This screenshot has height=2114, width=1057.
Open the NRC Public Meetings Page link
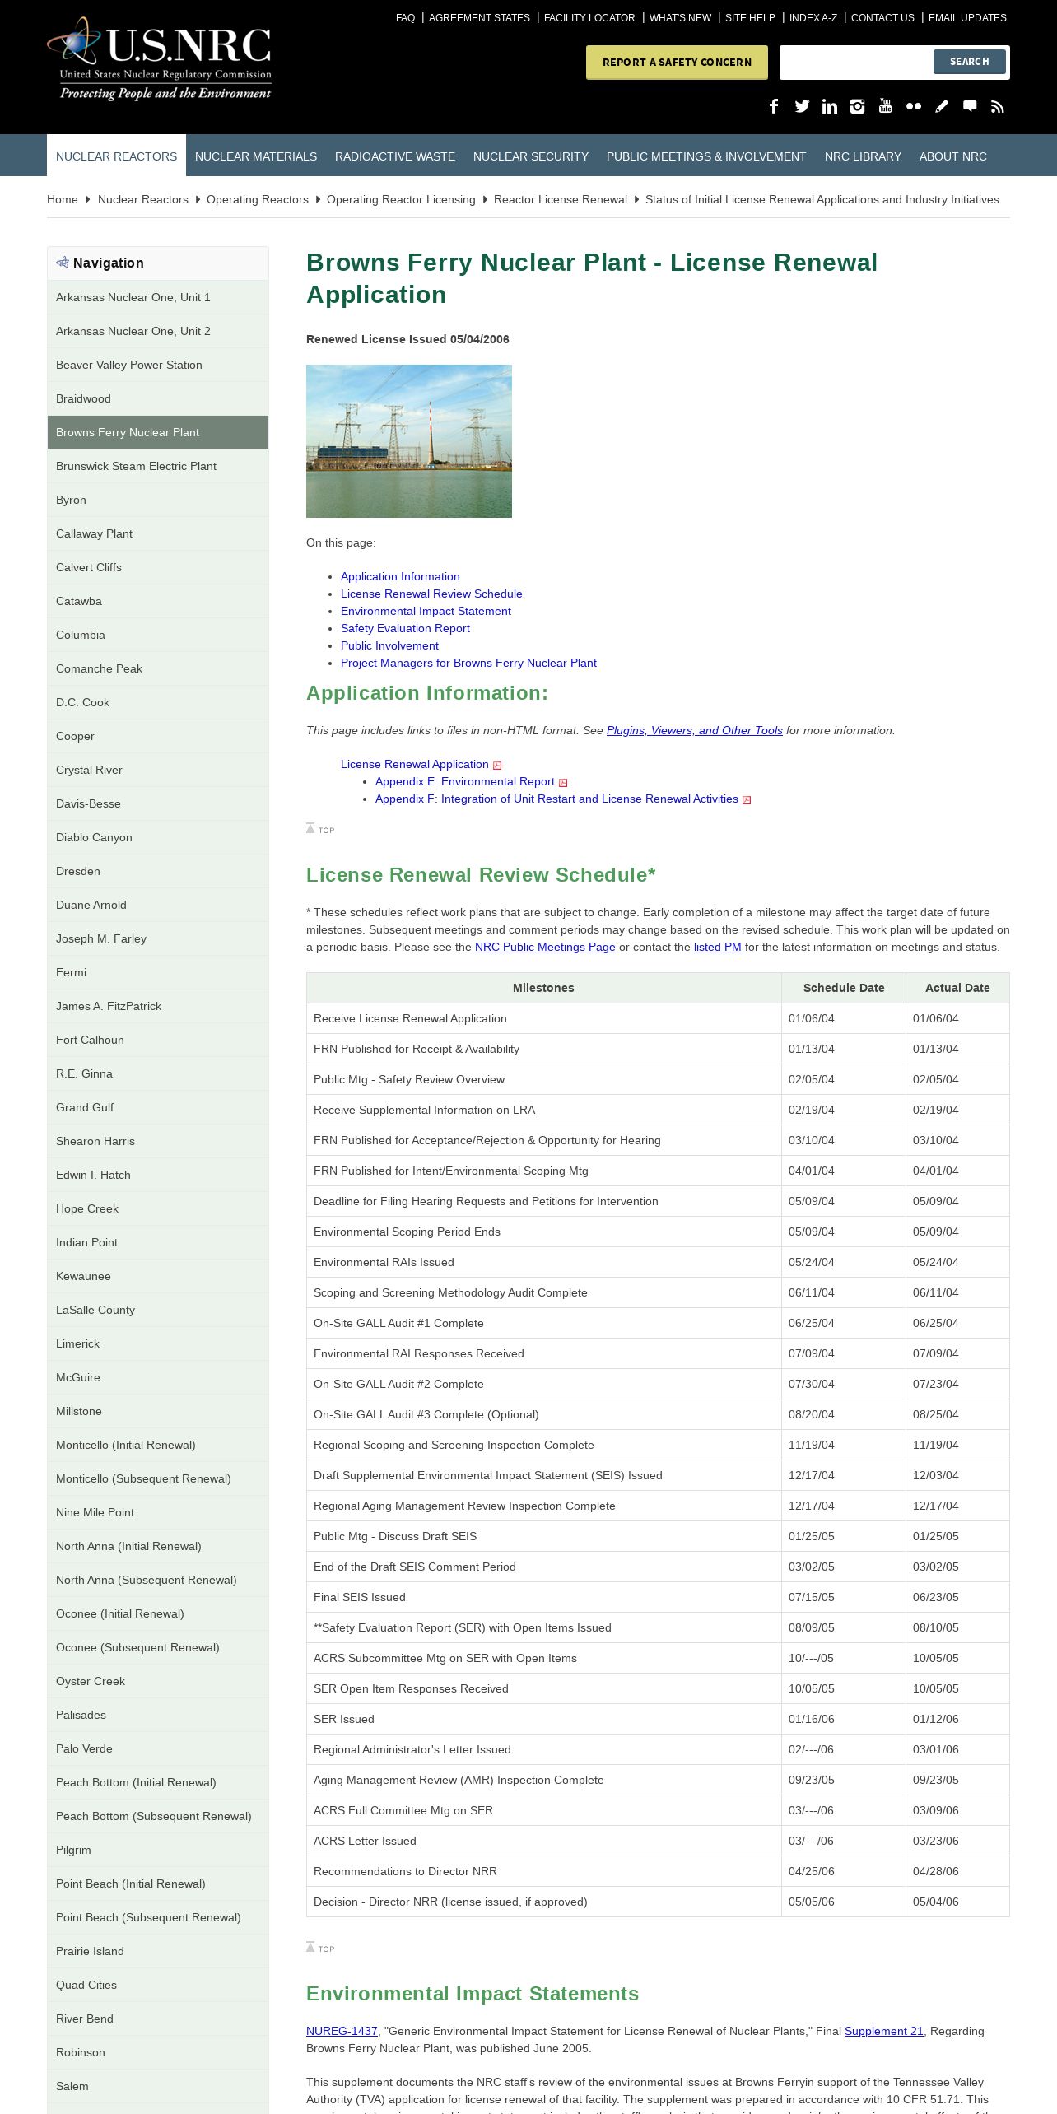(x=545, y=947)
